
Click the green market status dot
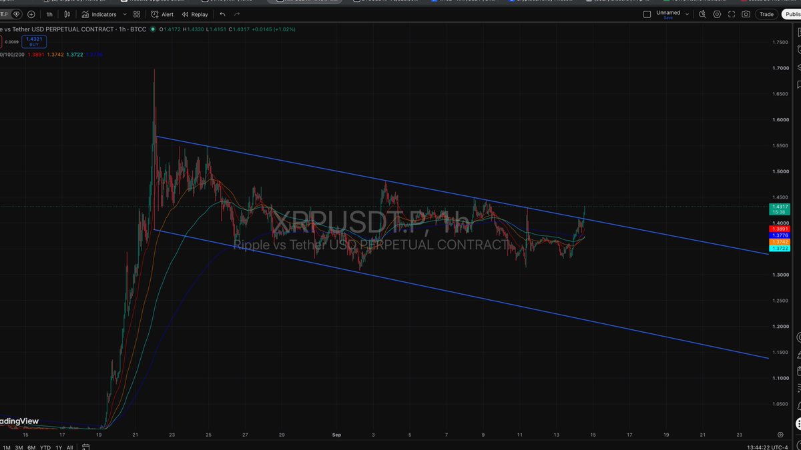tap(154, 29)
